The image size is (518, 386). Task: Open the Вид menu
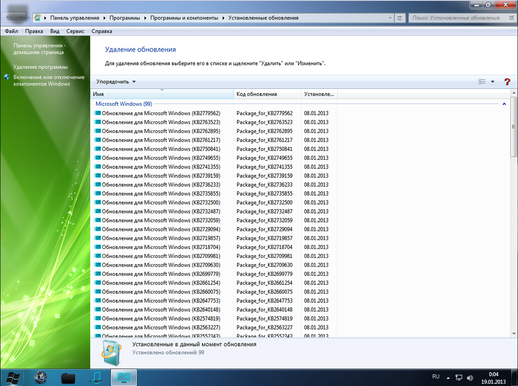pyautogui.click(x=55, y=31)
